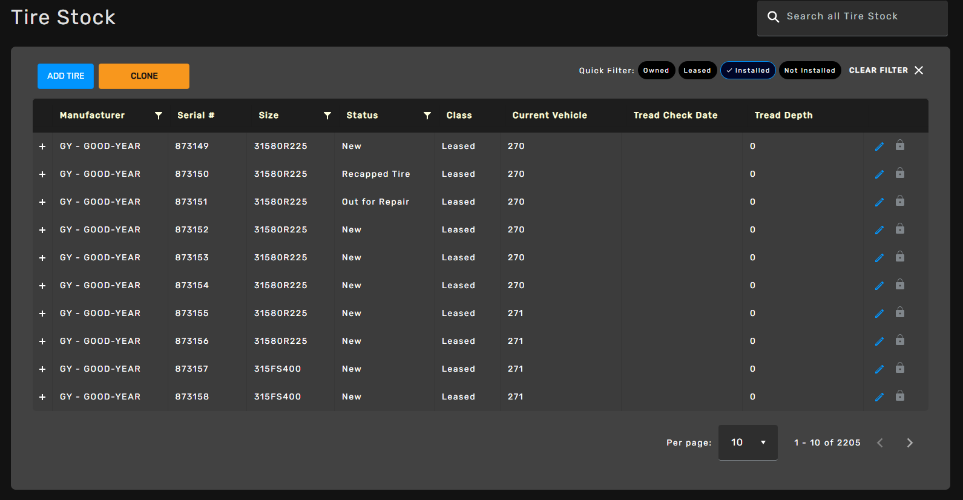The image size is (963, 500).
Task: Disable the Installed quick filter
Action: click(748, 71)
